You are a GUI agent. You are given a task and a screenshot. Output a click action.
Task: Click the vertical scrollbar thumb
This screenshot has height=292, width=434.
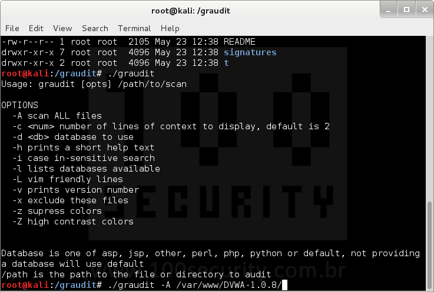tap(429, 246)
